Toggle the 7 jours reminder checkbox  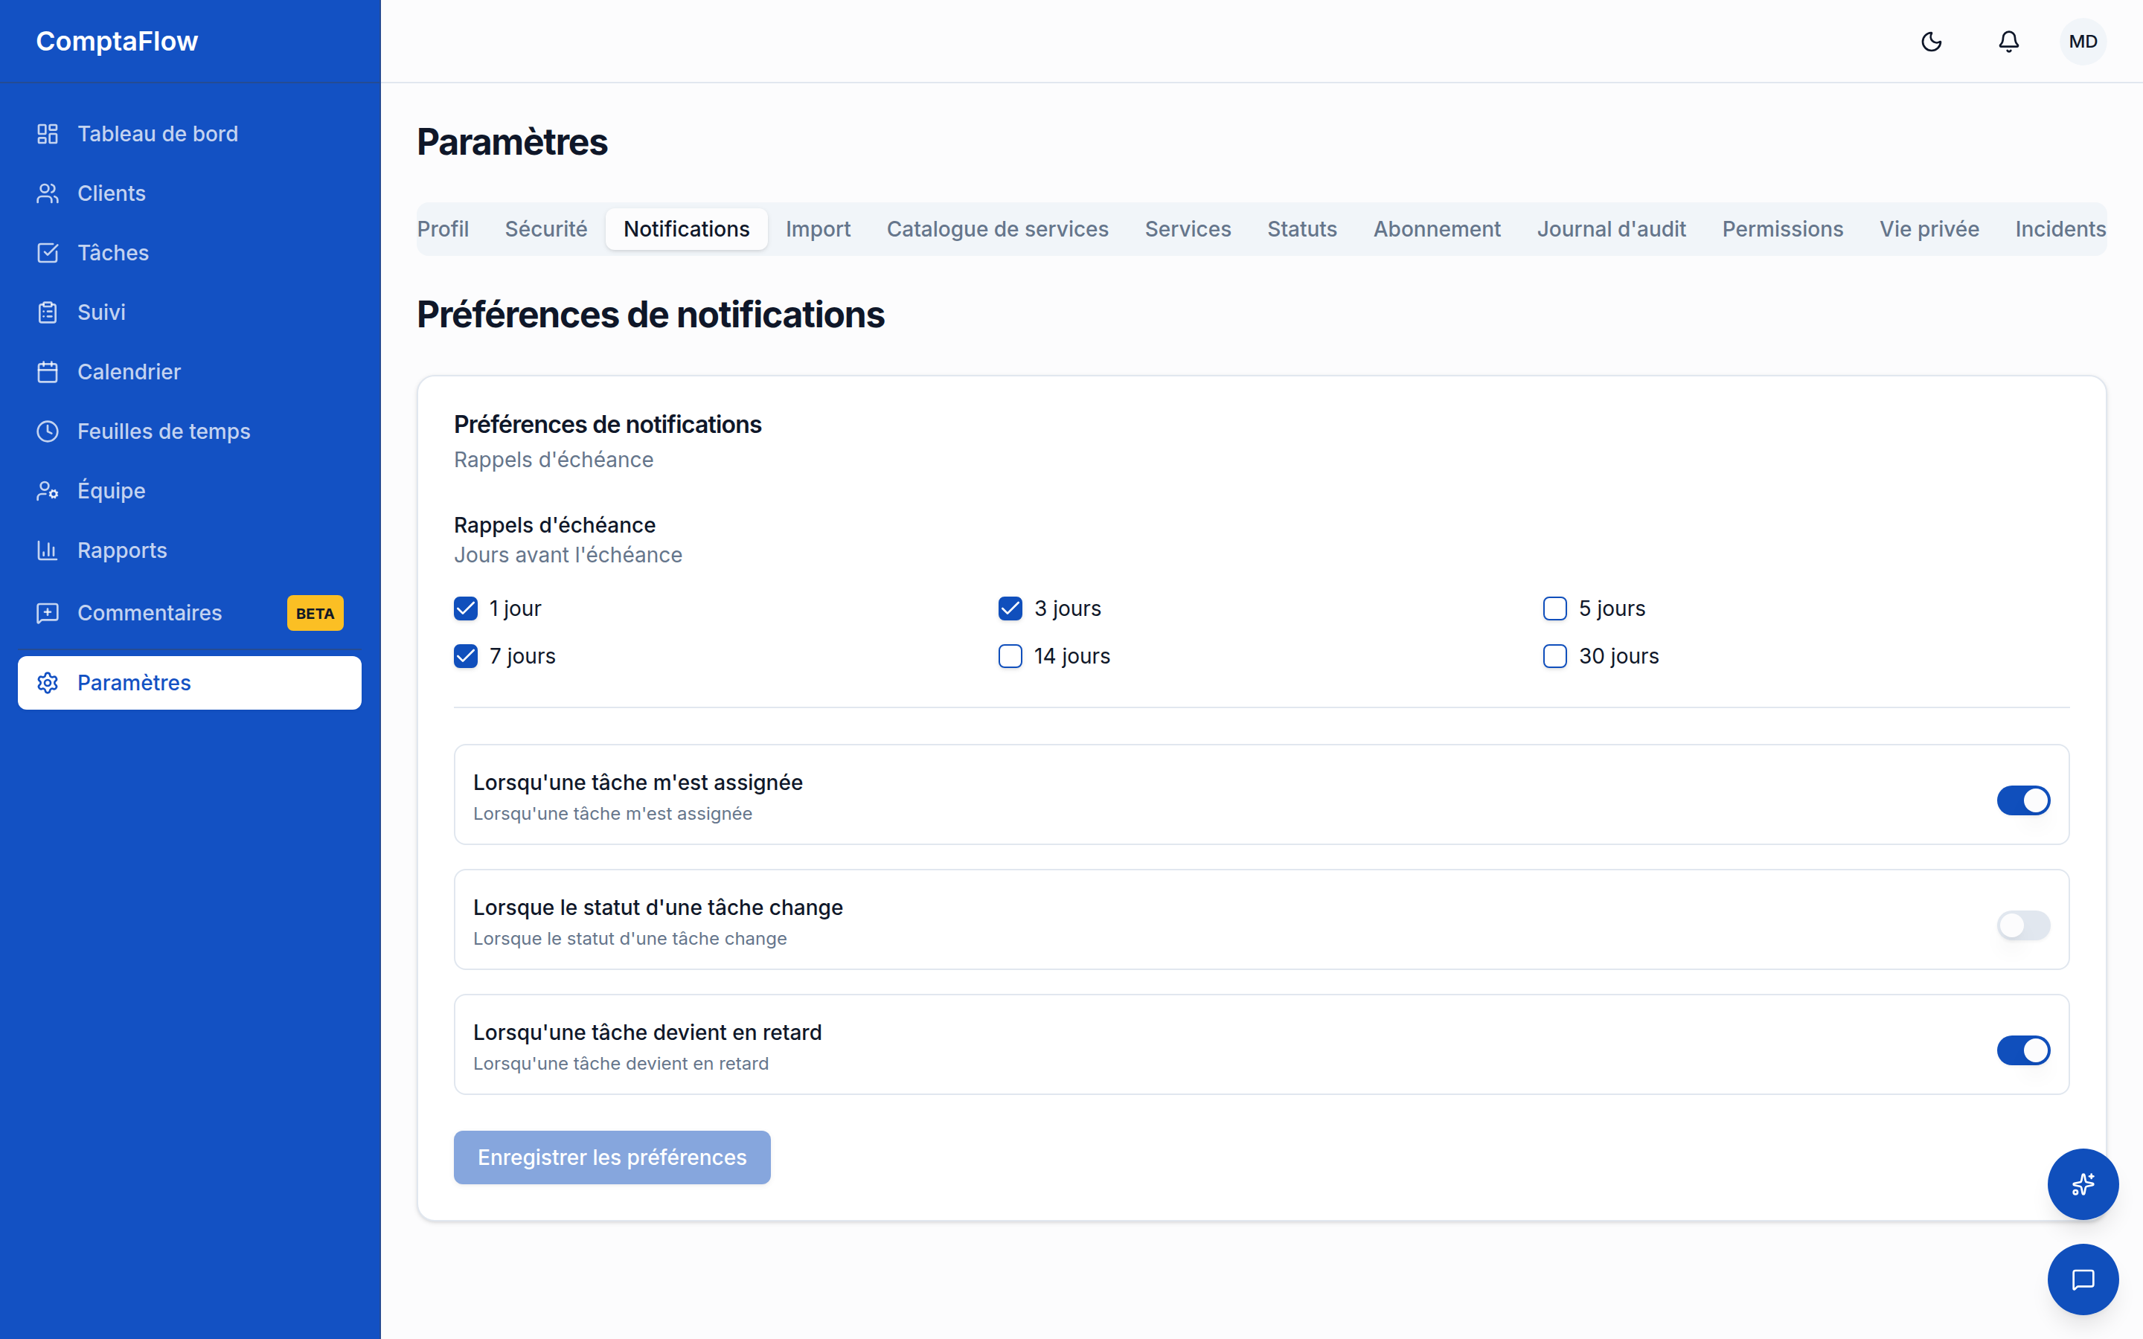point(466,656)
